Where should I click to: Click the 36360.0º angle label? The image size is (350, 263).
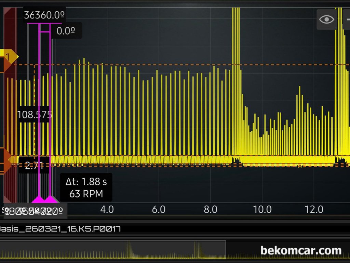coord(44,15)
